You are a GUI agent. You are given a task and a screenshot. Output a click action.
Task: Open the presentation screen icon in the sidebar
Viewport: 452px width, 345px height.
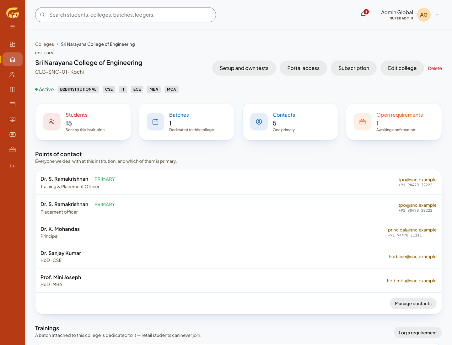13,119
